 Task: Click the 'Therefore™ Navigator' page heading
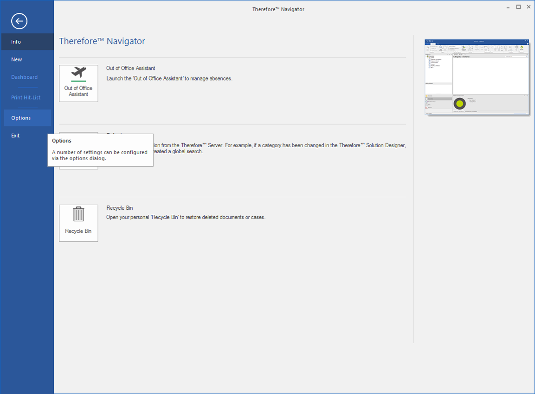[x=102, y=41]
